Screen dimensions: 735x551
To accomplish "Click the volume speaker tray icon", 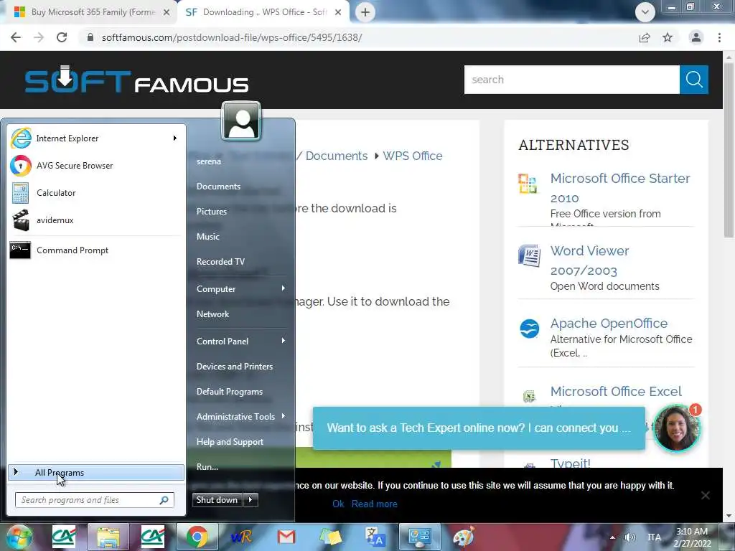I will click(x=630, y=537).
